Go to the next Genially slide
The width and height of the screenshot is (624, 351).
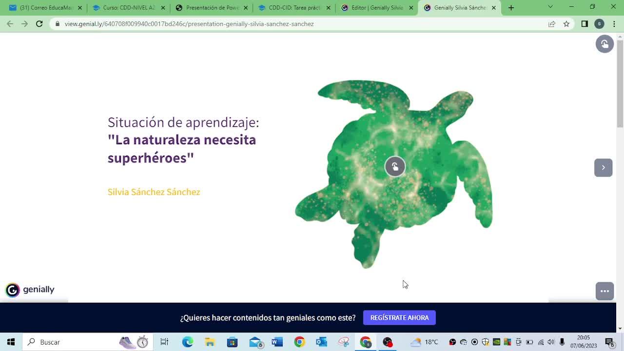pyautogui.click(x=603, y=168)
